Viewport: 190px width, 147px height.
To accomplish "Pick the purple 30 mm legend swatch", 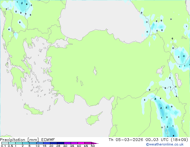I will [67, 143].
